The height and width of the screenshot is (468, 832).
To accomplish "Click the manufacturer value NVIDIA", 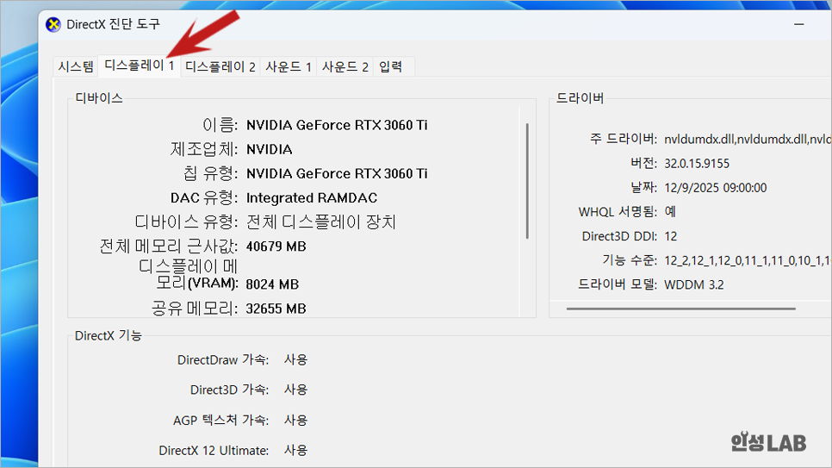I will [269, 149].
